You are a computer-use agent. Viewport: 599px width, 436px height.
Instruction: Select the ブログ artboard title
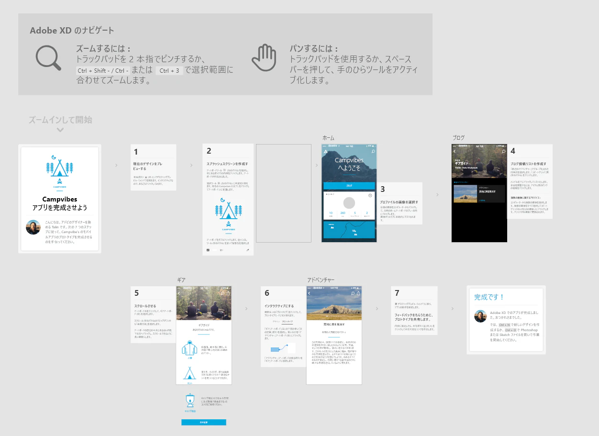coord(458,138)
